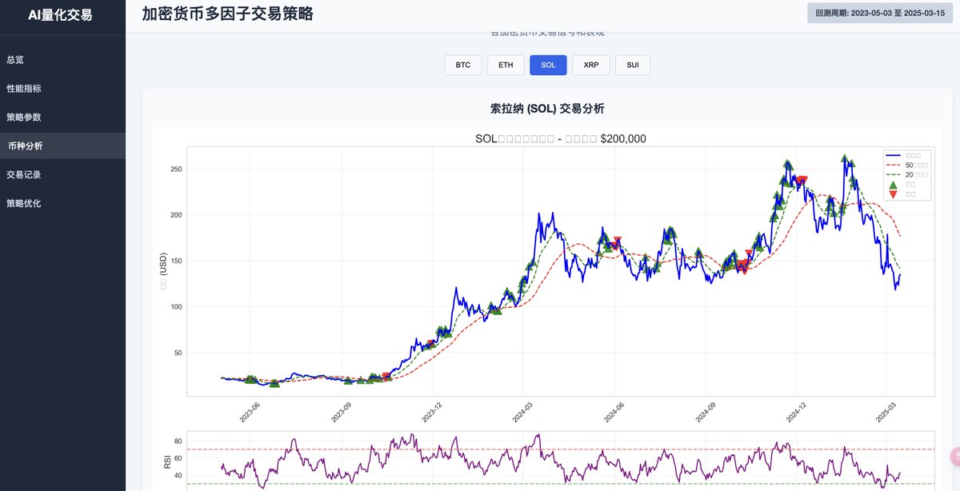This screenshot has height=491, width=960.
Task: Go to 策略参数 in the sidebar
Action: (62, 117)
